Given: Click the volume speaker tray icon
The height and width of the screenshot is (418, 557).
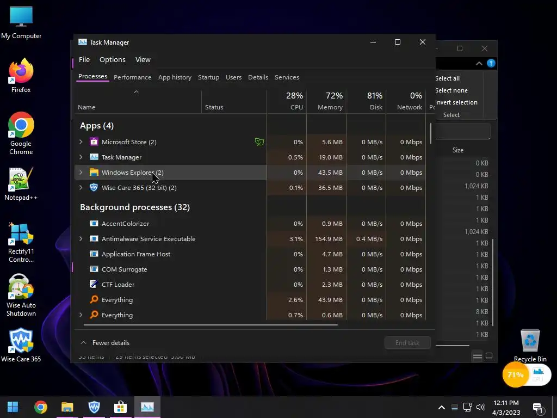Looking at the screenshot, I should 480,407.
